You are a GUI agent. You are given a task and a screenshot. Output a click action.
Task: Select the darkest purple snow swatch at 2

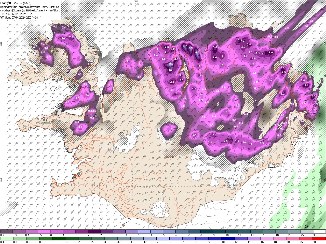tap(94, 232)
